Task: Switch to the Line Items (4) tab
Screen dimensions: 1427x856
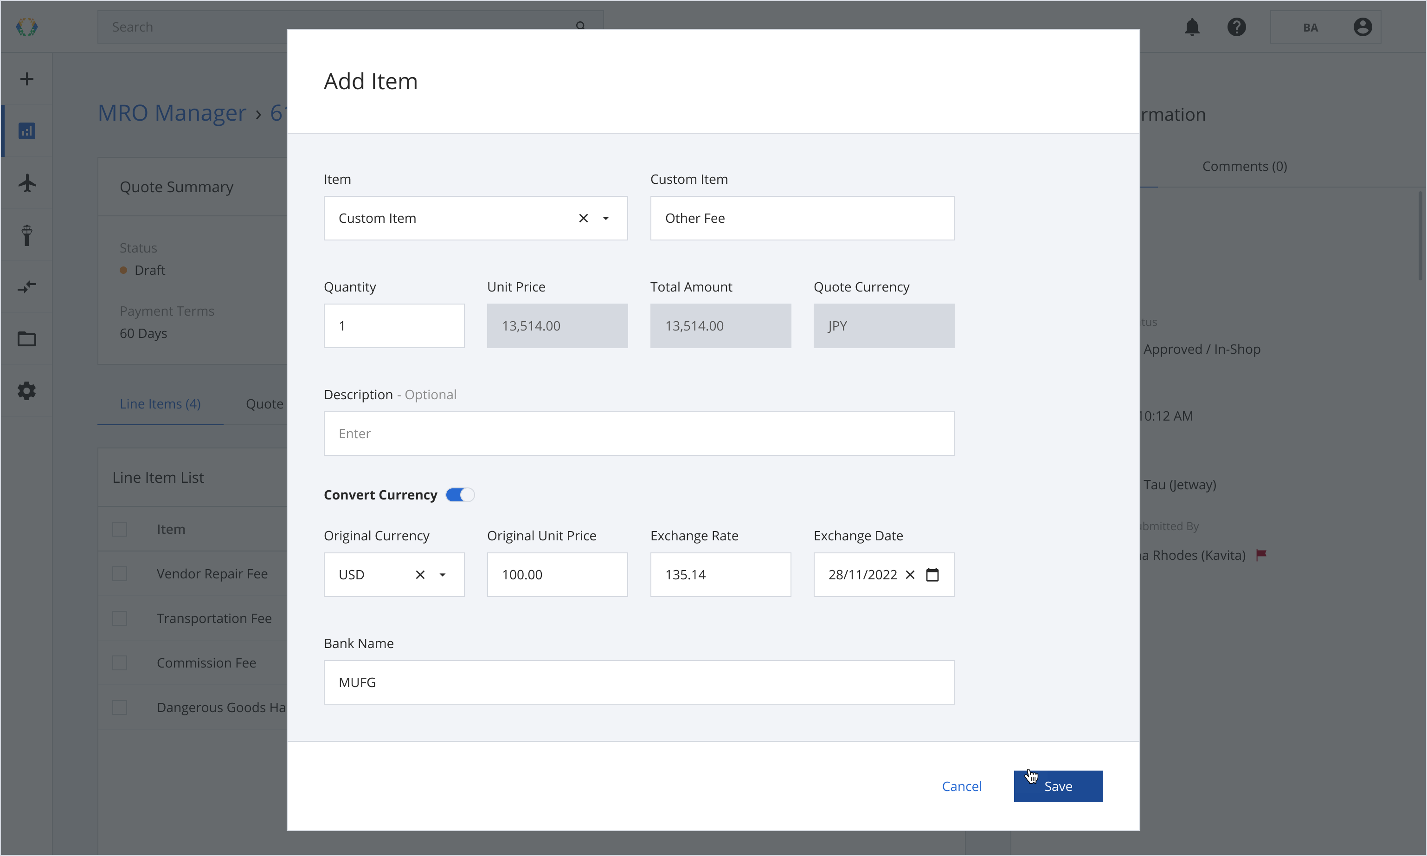Action: (160, 404)
